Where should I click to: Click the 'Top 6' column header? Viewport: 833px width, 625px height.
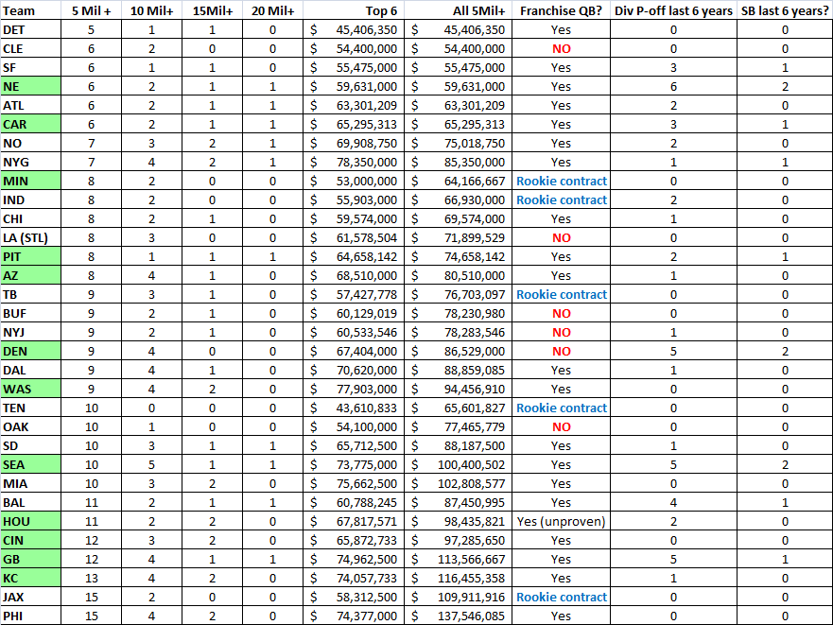pos(354,10)
